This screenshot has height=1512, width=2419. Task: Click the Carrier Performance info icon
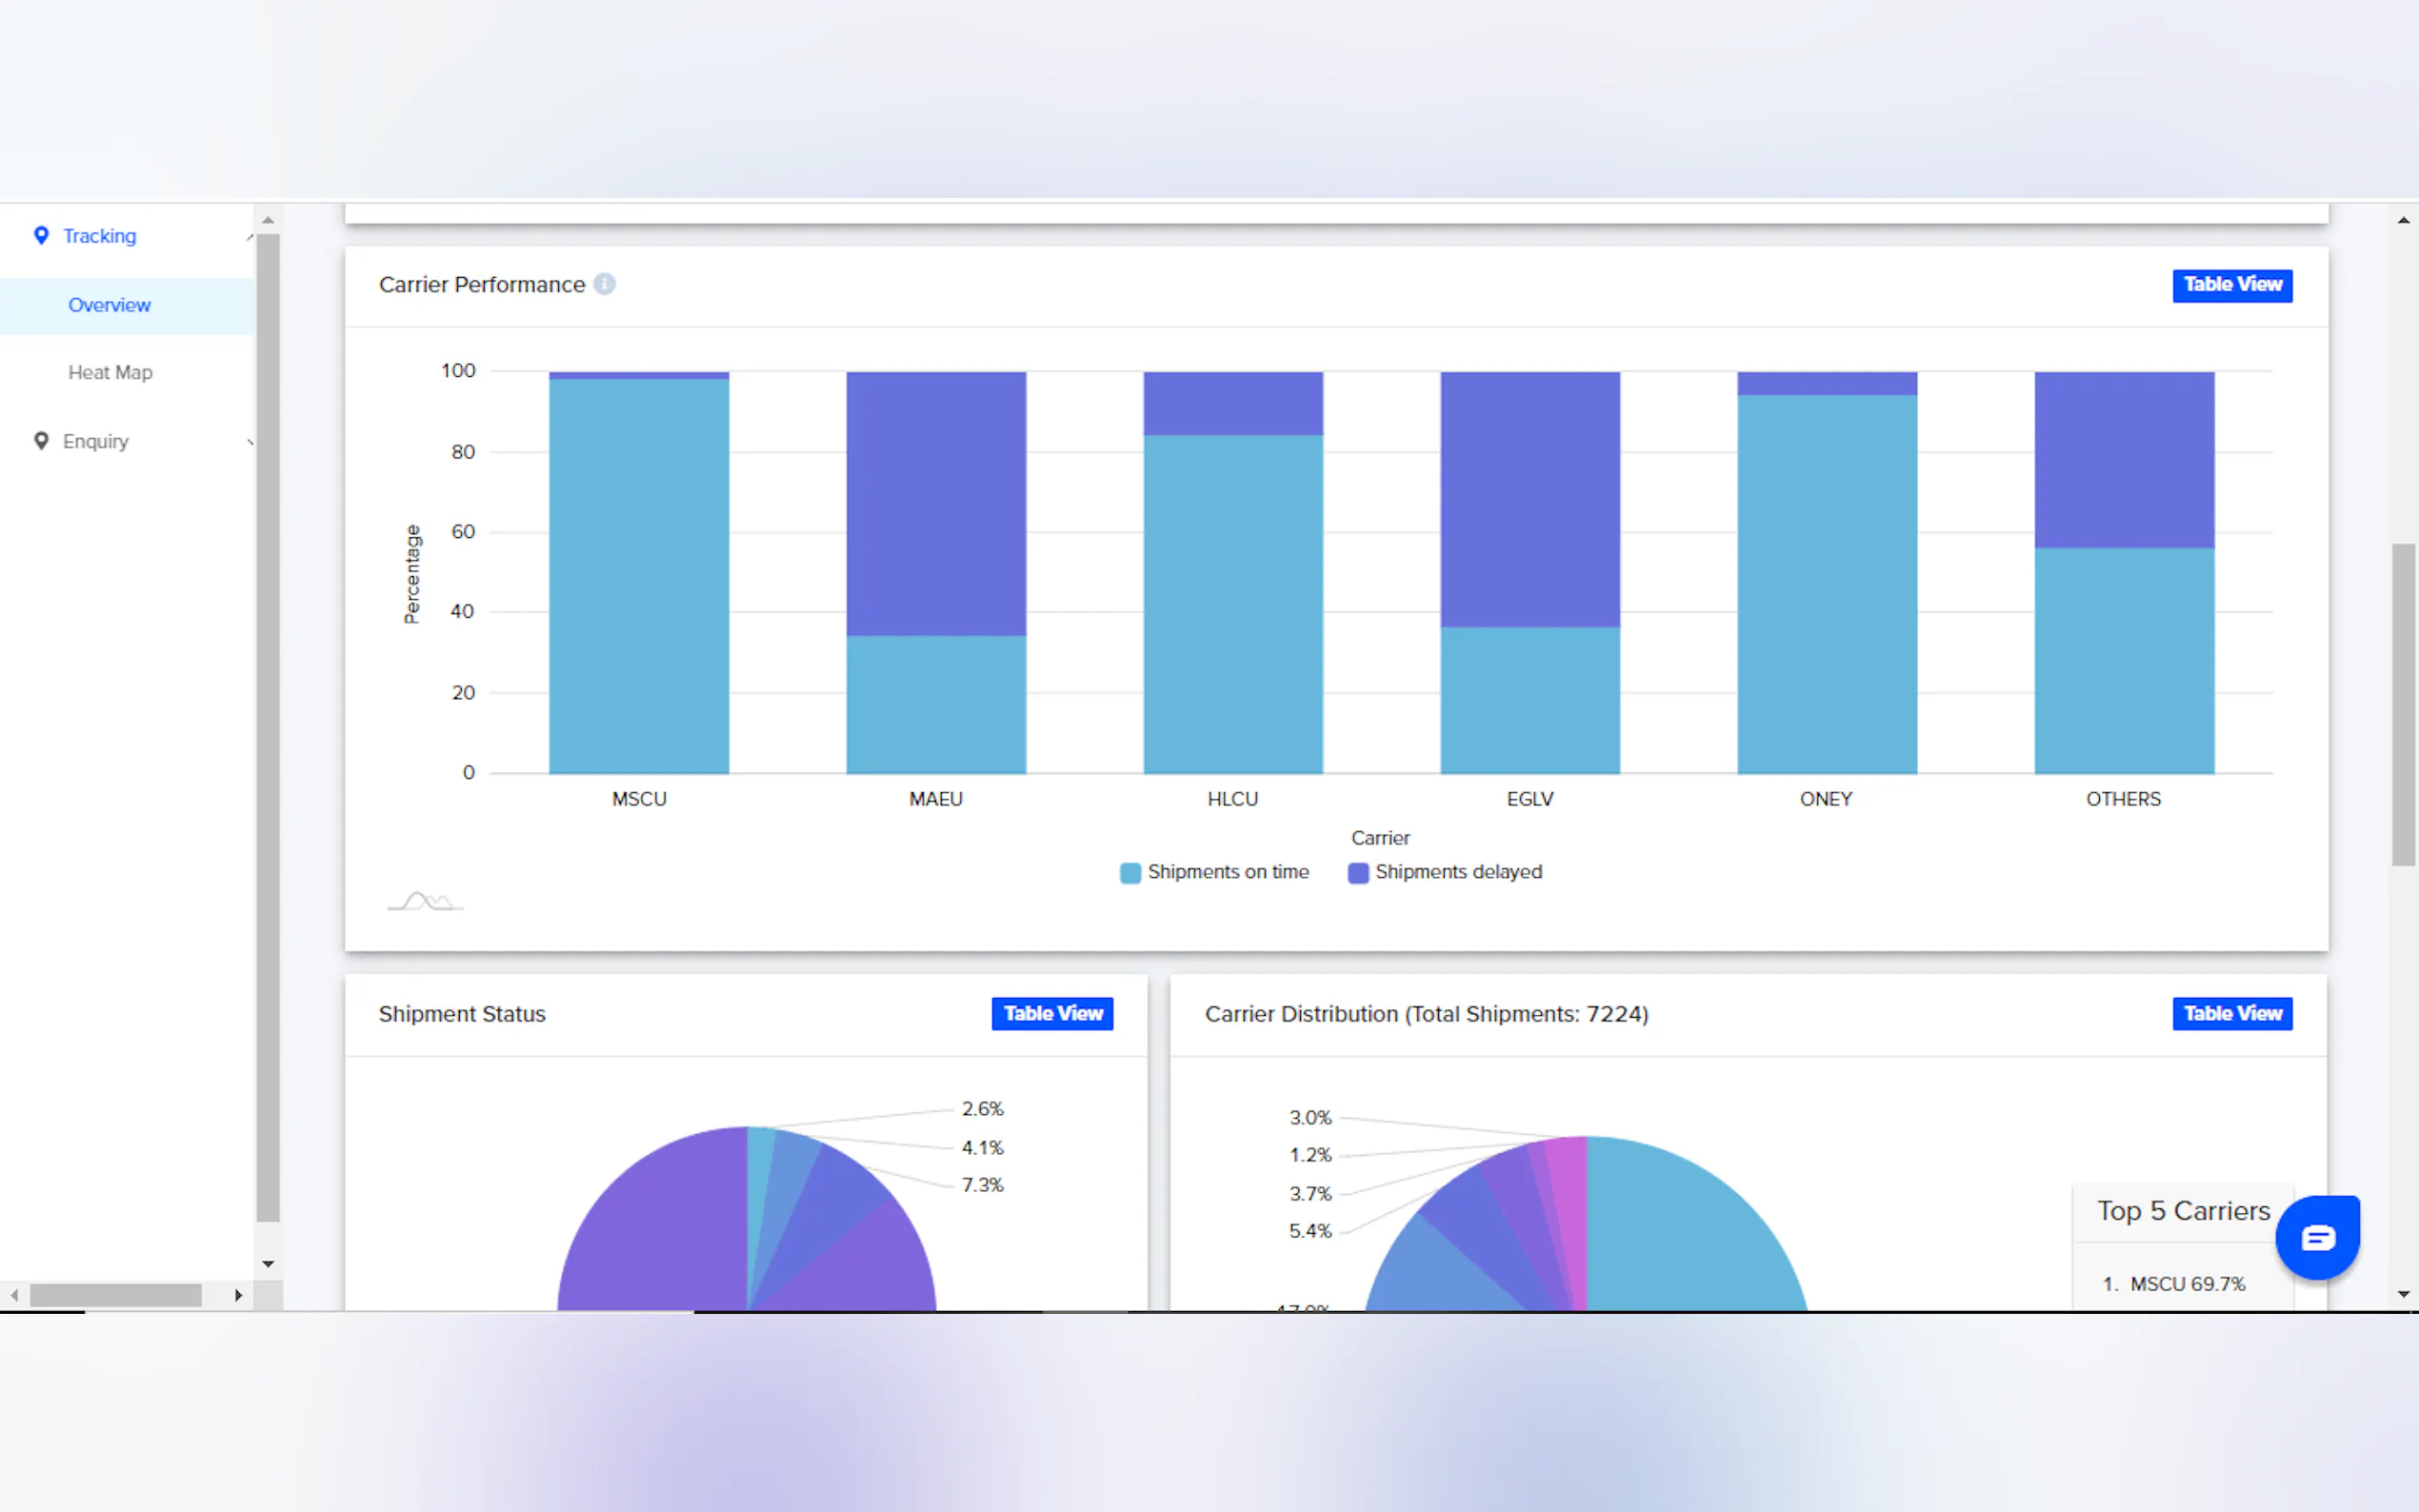[604, 284]
